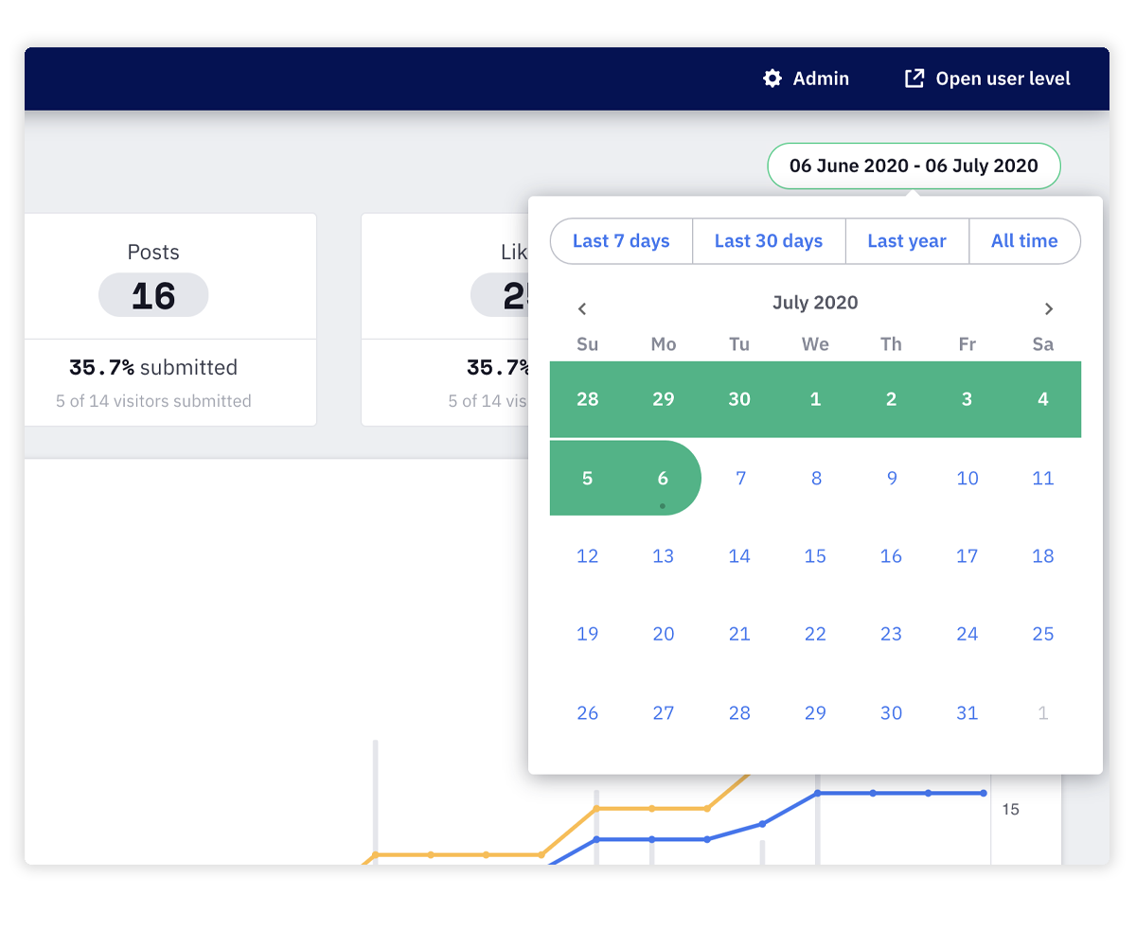Viewport: 1136px width, 929px height.
Task: Pick June 28 in the calendar
Action: click(588, 399)
